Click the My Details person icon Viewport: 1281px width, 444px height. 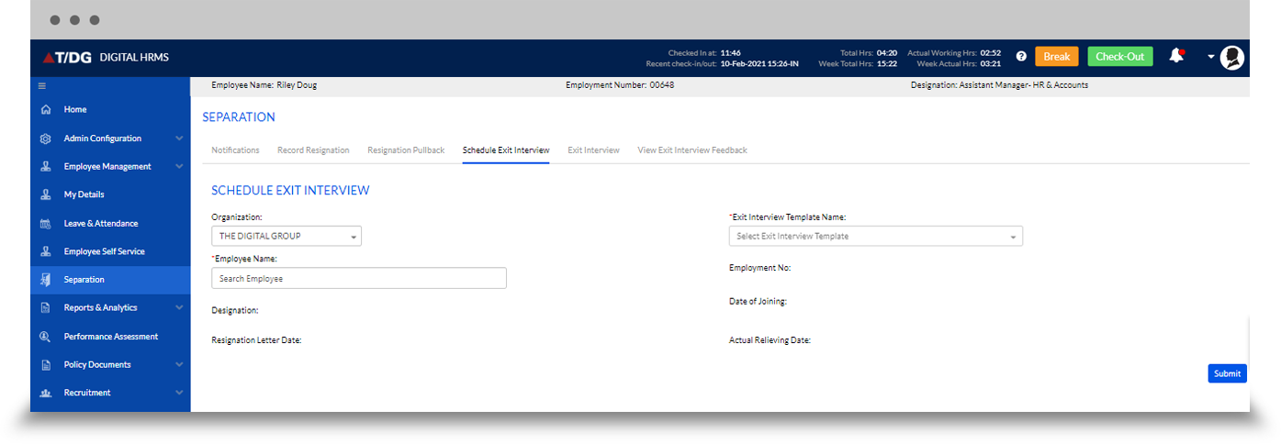point(46,194)
